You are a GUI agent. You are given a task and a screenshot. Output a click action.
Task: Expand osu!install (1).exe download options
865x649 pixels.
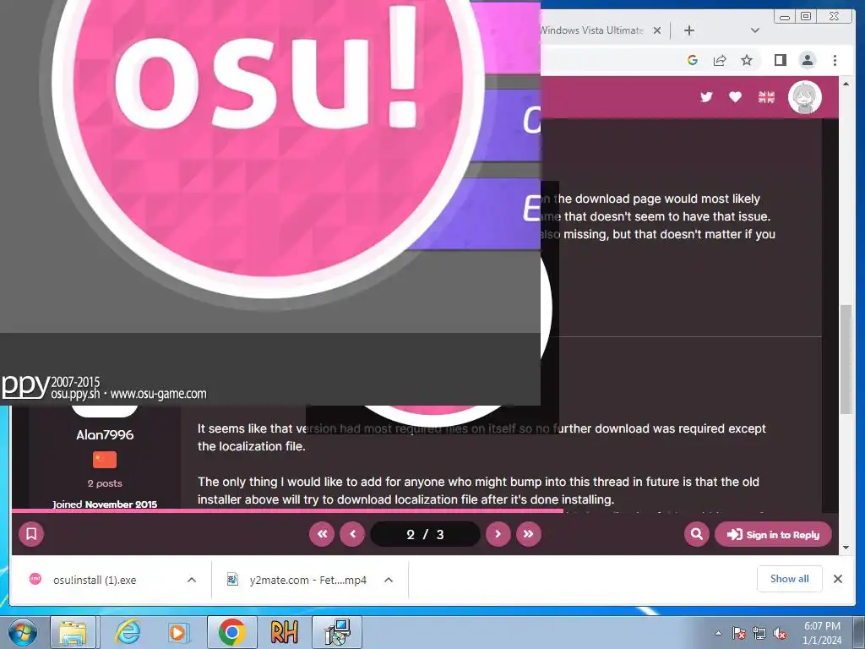click(x=192, y=580)
